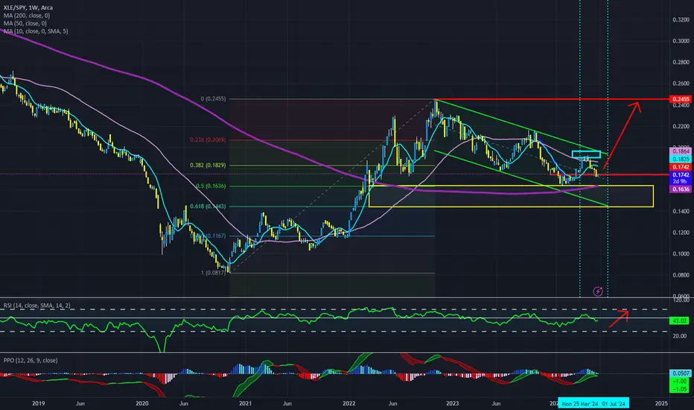Click the red 0.1742 price axis label

[681, 167]
